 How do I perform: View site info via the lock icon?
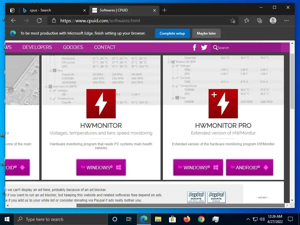pyautogui.click(x=54, y=21)
